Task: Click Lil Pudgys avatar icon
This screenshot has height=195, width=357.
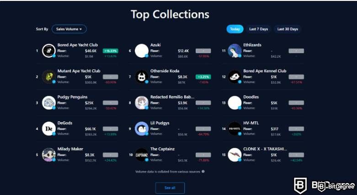Action: [142, 129]
